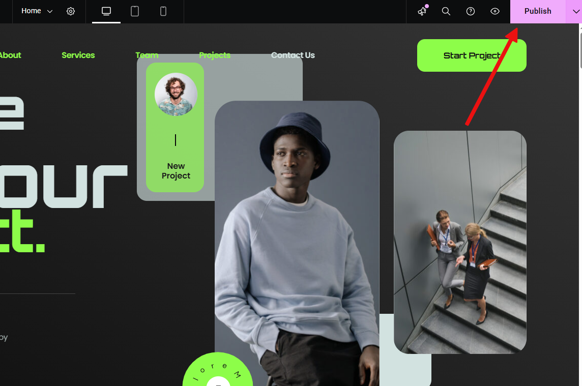Select the bearded man avatar image
The height and width of the screenshot is (386, 582).
pyautogui.click(x=176, y=94)
